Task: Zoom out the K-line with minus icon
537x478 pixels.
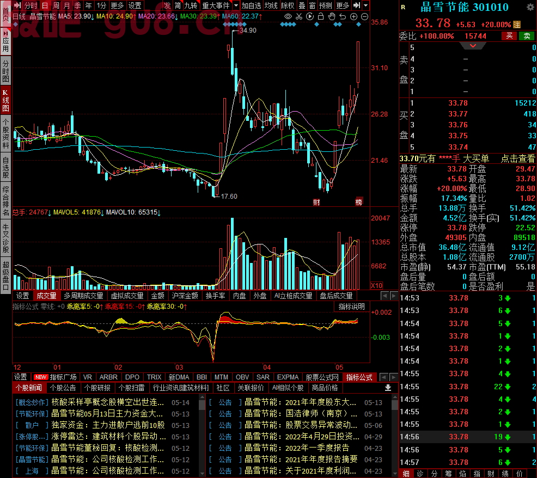Action: click(x=365, y=16)
